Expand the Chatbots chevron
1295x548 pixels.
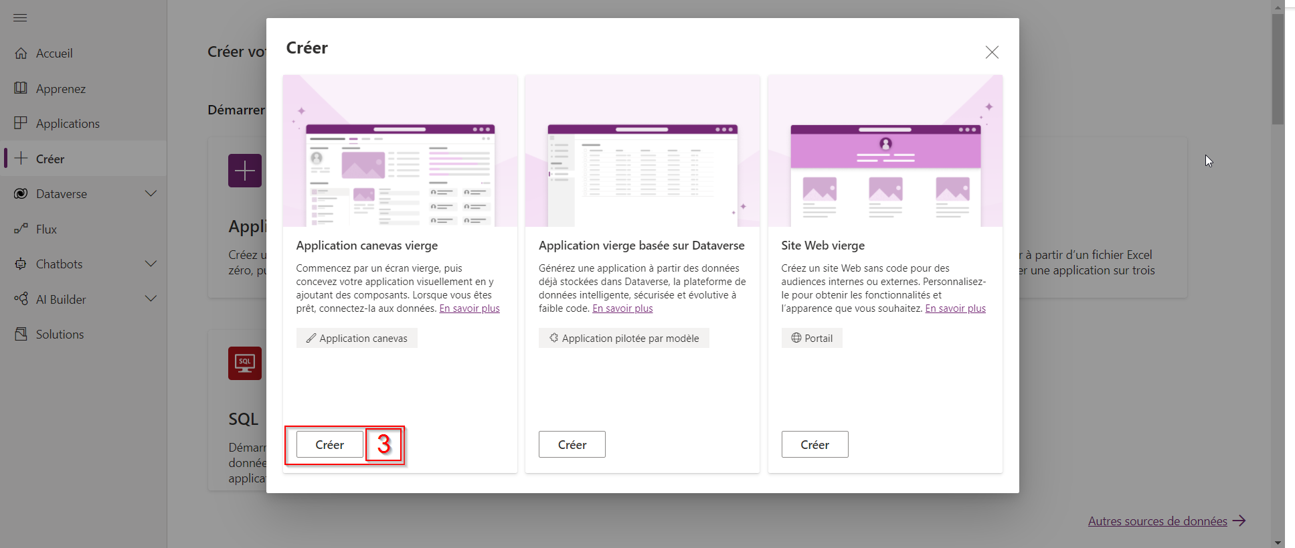pyautogui.click(x=151, y=264)
